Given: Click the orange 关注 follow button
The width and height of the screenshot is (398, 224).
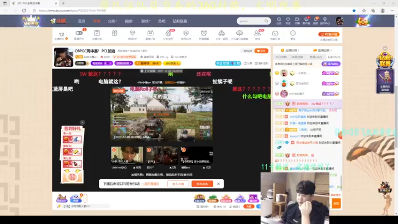Looking at the screenshot, I should (x=261, y=51).
